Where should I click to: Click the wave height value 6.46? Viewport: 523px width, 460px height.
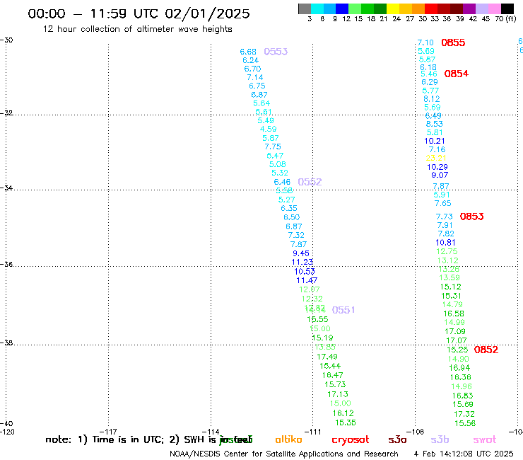(282, 182)
